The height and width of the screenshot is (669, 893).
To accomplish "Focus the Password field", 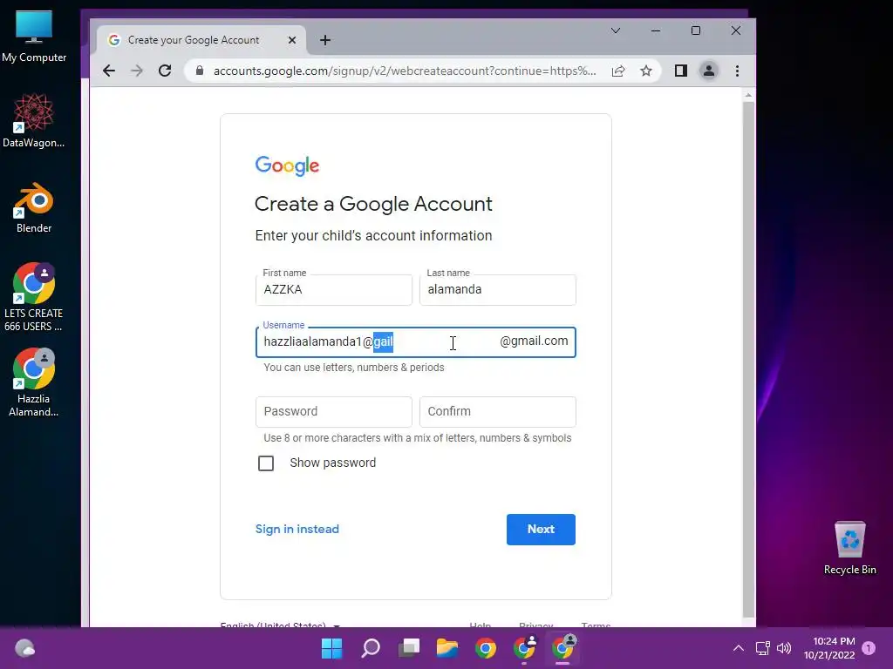I will click(x=334, y=411).
